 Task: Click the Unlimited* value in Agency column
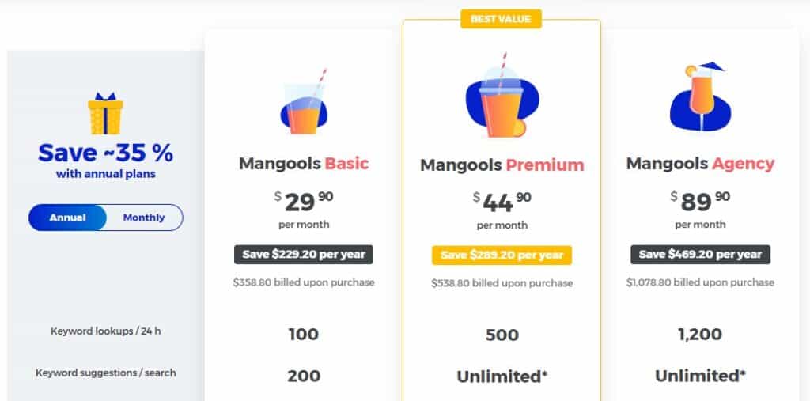click(x=701, y=376)
